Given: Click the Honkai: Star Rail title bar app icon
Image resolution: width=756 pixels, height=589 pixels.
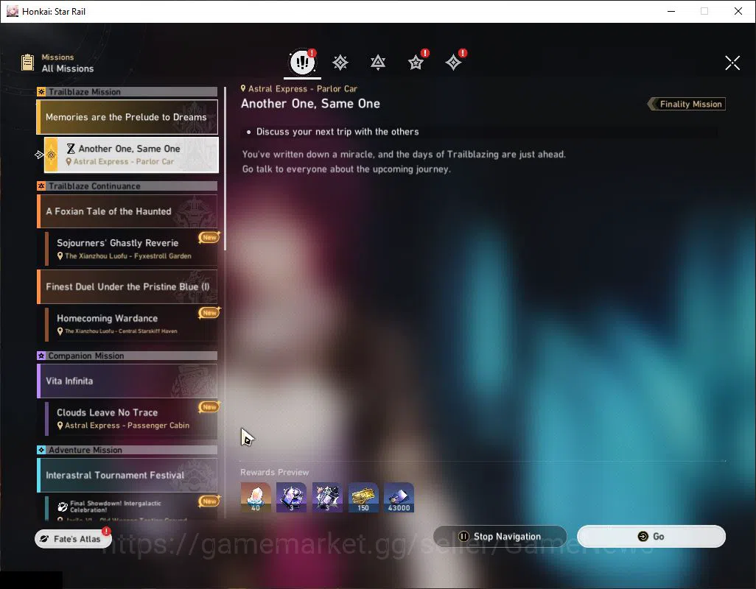Looking at the screenshot, I should pyautogui.click(x=12, y=11).
